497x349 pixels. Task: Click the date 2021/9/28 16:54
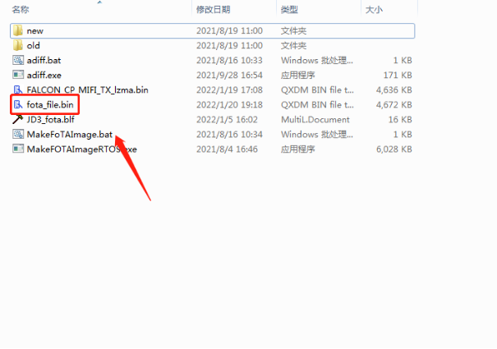pos(229,75)
